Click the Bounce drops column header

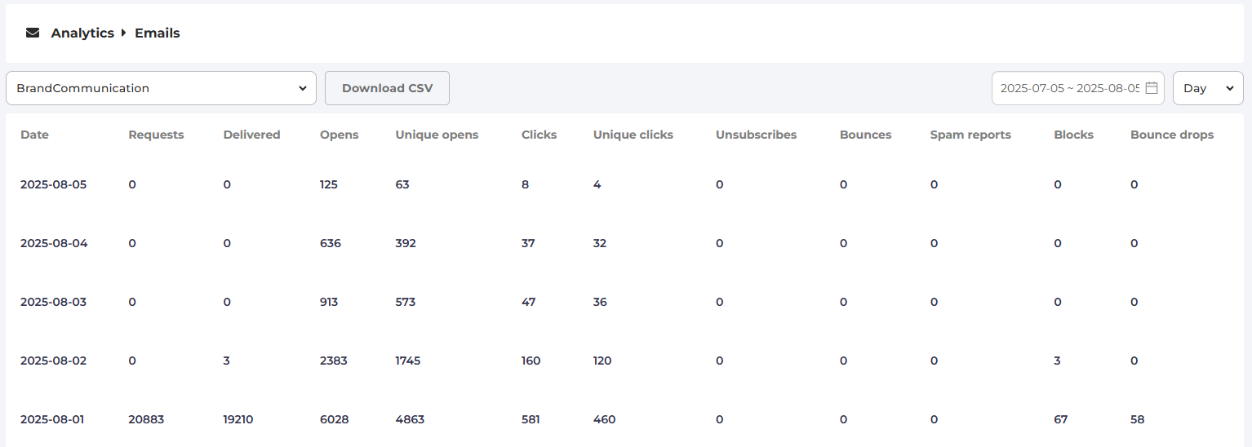(x=1171, y=135)
